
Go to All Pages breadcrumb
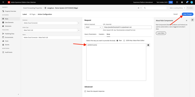pyautogui.click(x=32, y=14)
